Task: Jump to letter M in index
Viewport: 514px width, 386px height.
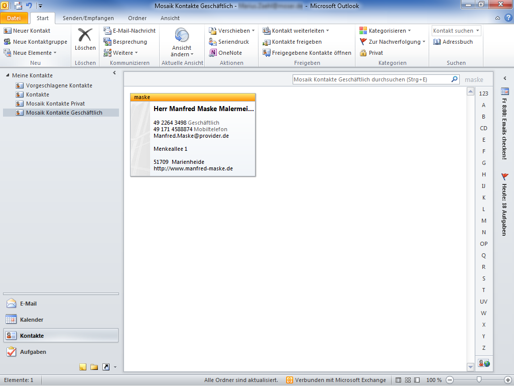Action: (483, 221)
